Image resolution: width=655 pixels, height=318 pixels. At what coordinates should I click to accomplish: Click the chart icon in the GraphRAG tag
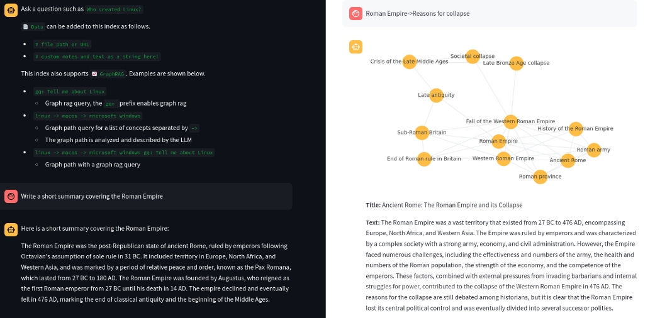[x=94, y=74]
